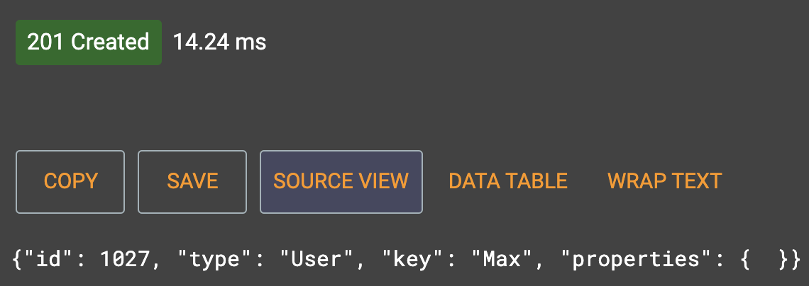Image resolution: width=809 pixels, height=286 pixels.
Task: Click the opening brace after "properties"
Action: coord(744,259)
